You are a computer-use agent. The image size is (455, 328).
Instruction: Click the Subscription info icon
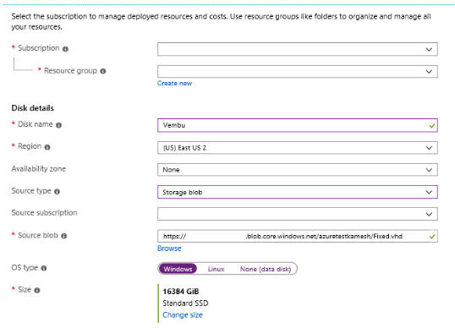click(66, 49)
